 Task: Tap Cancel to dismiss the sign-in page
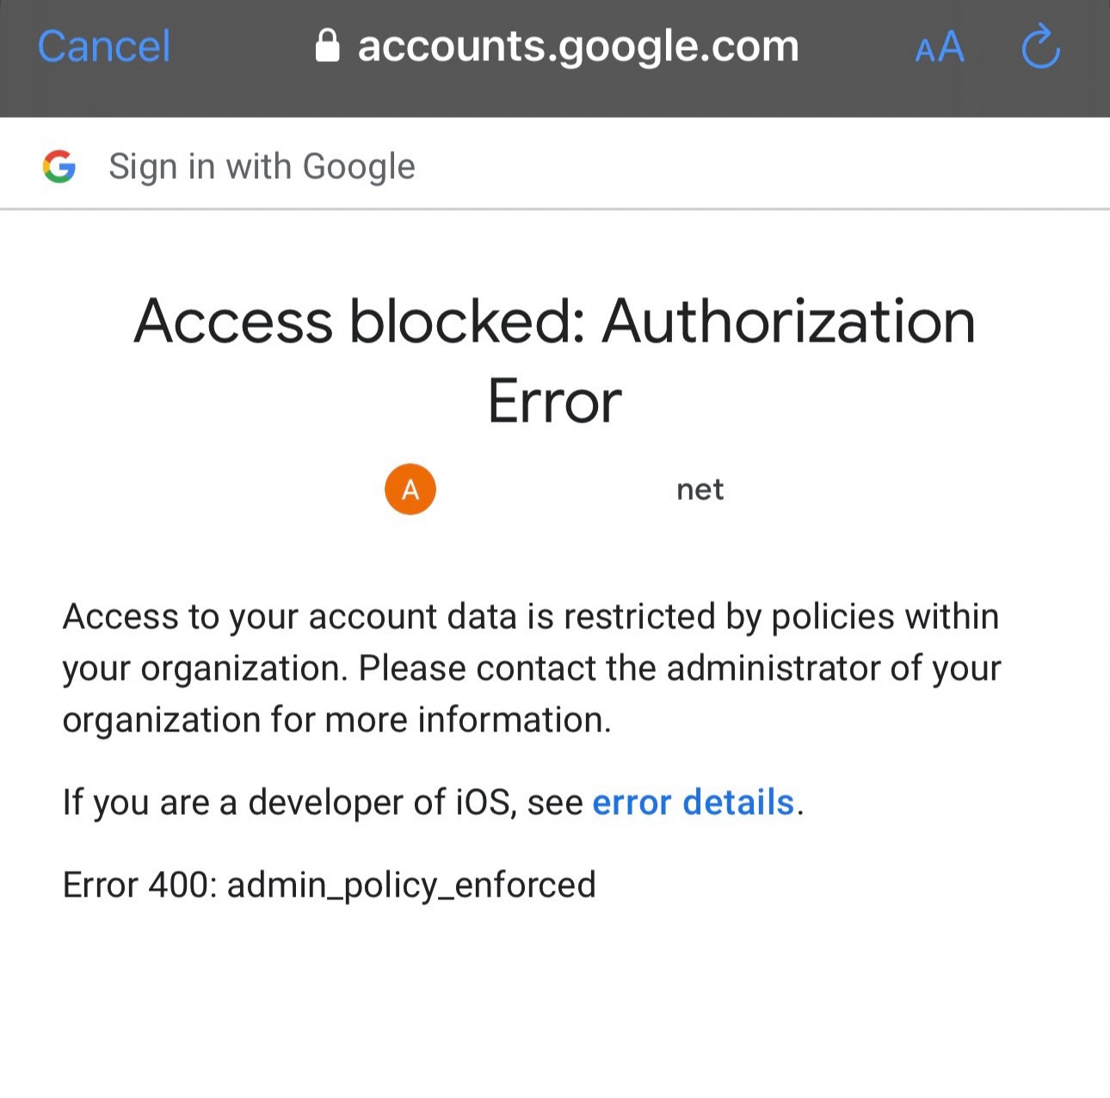click(103, 46)
